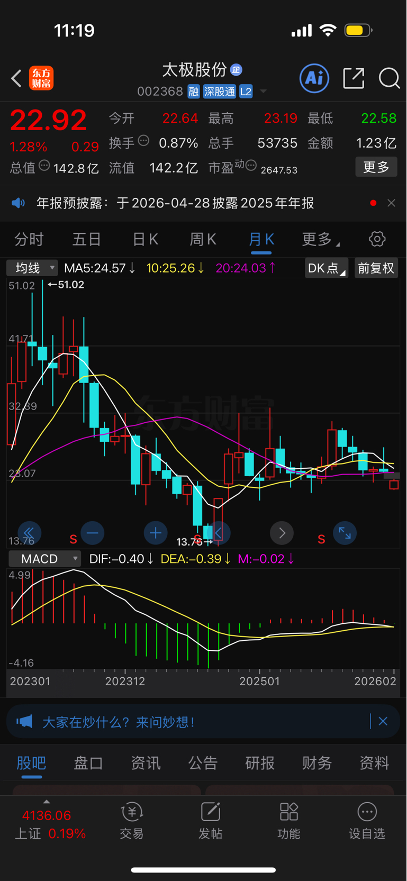Switch to 五日 chart tab
The image size is (407, 881).
[x=87, y=240]
